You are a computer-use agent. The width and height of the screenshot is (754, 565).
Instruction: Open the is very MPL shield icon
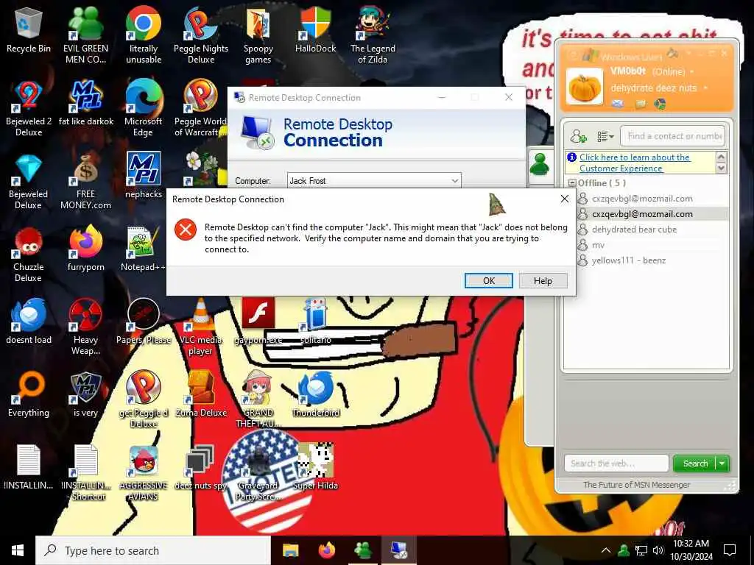85,395
